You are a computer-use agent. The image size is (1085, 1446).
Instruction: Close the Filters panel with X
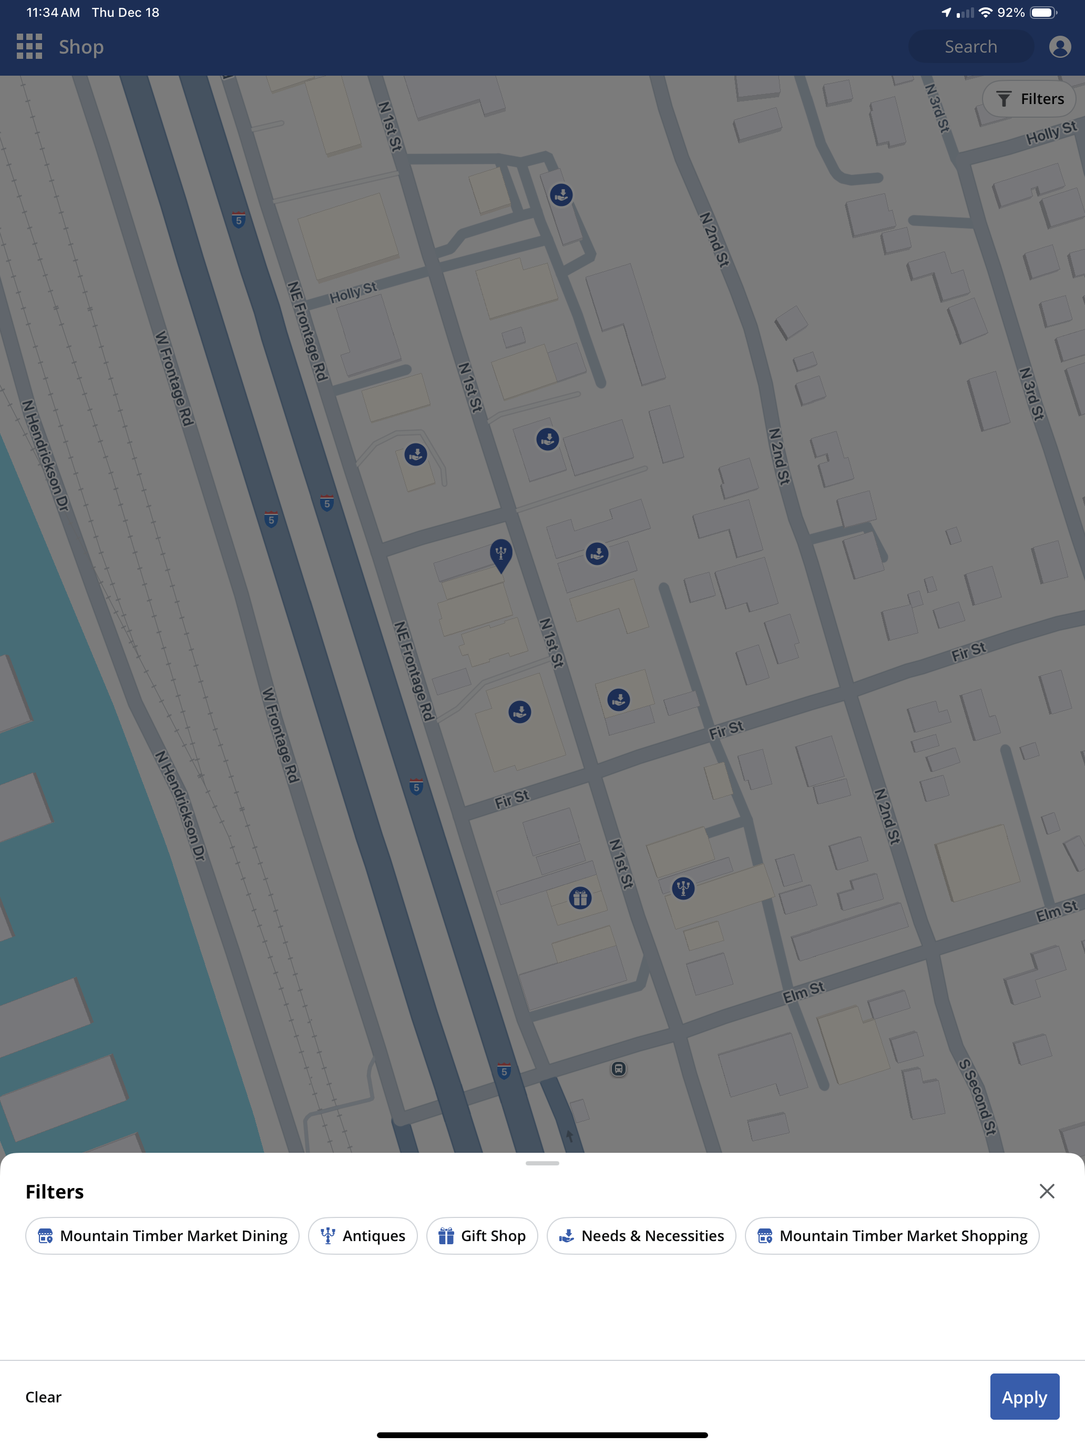1047,1191
